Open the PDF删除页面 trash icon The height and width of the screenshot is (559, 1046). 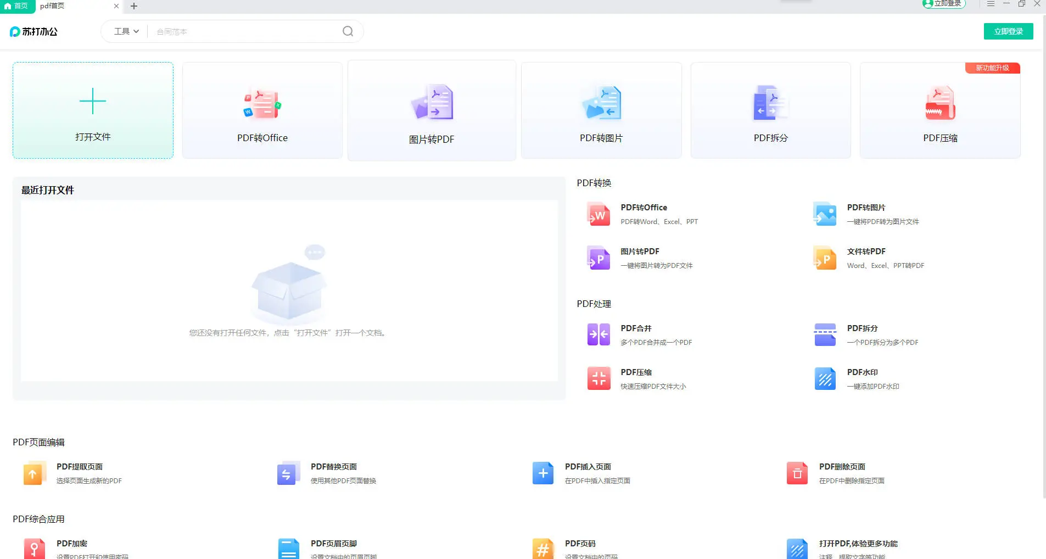click(797, 473)
